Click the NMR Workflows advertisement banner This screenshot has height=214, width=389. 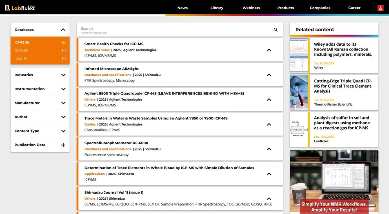point(334,182)
